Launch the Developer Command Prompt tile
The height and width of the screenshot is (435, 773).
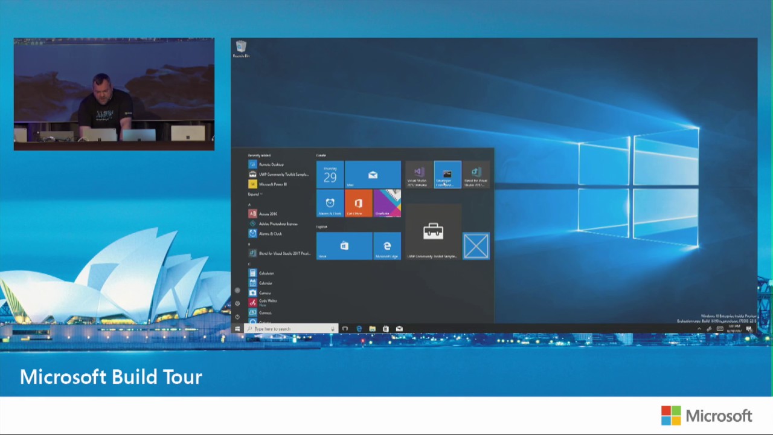click(x=447, y=175)
